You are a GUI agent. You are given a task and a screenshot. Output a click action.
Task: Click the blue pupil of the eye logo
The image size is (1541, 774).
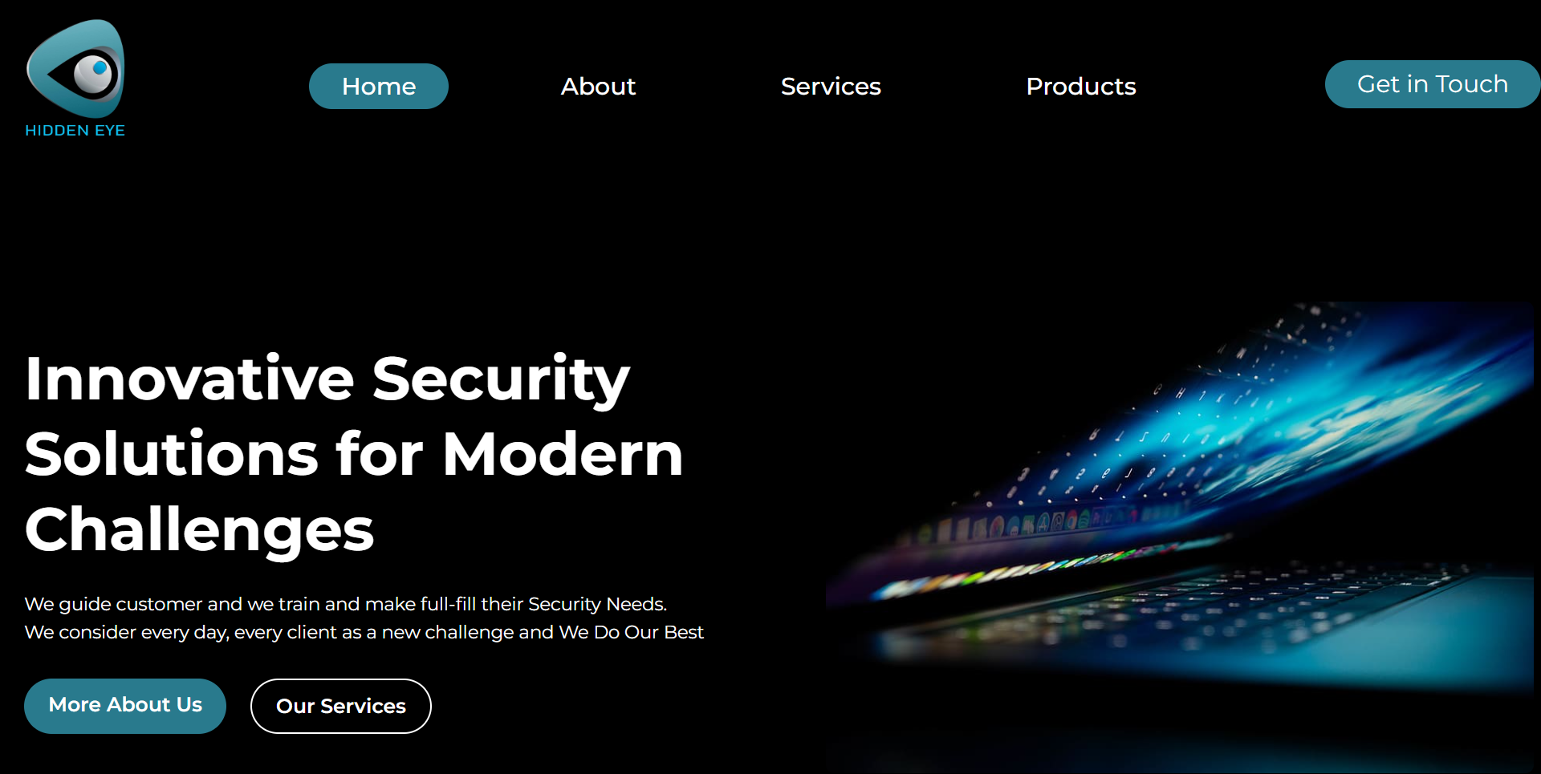(x=100, y=68)
